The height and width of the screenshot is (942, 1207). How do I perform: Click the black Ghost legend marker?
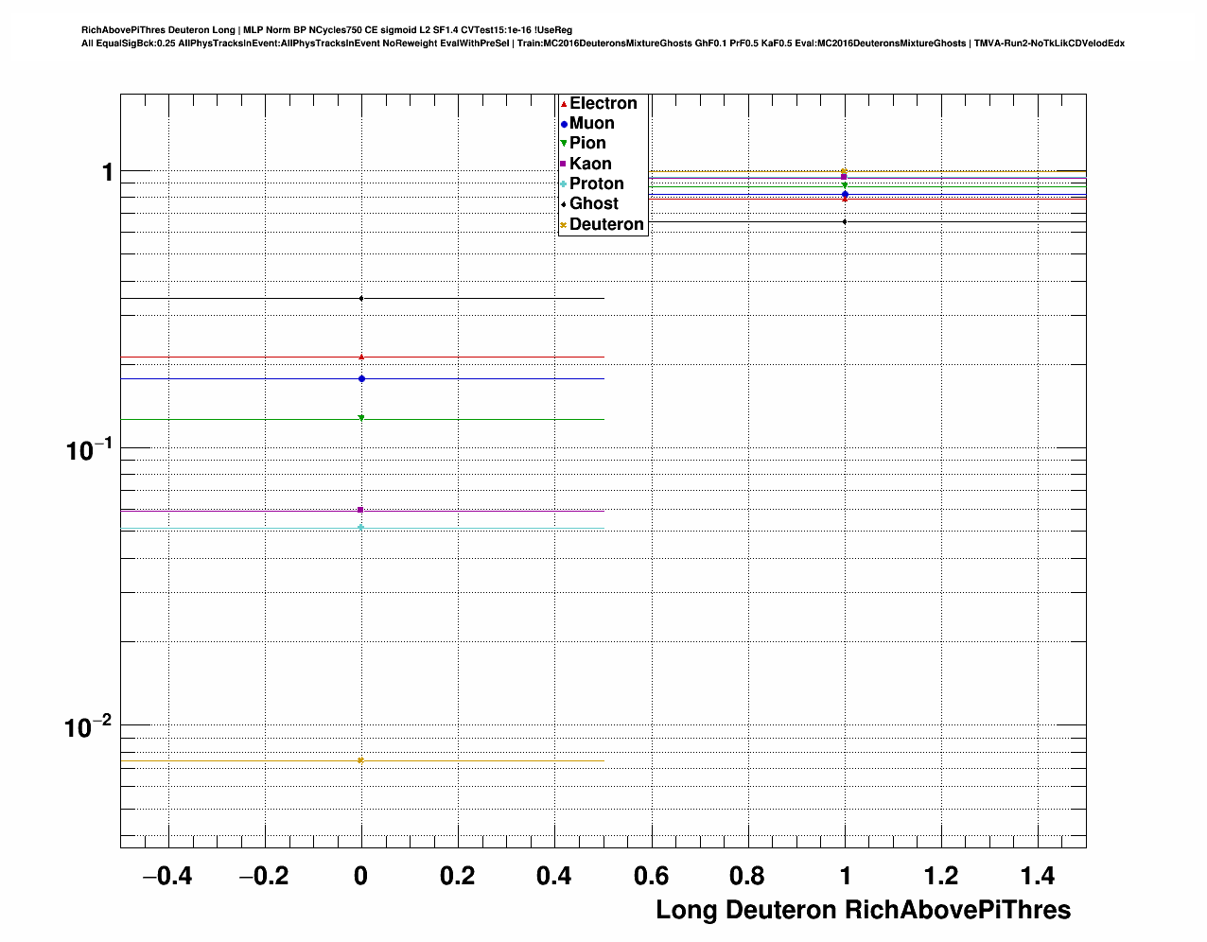click(564, 204)
